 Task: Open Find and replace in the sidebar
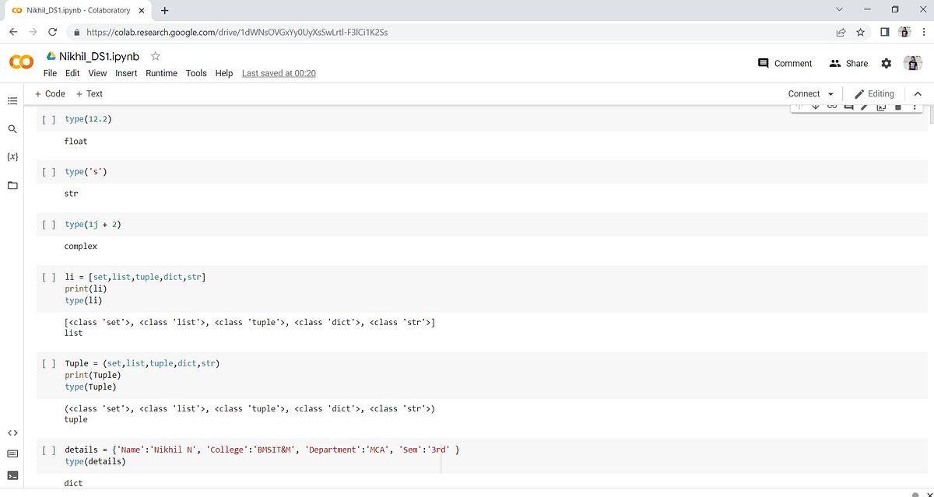point(12,129)
